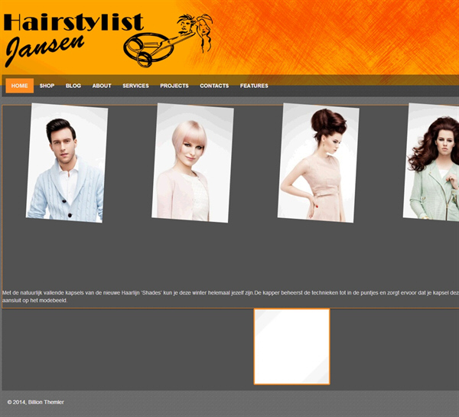Navigate to the ABOUT page
The height and width of the screenshot is (417, 459).
(x=102, y=86)
